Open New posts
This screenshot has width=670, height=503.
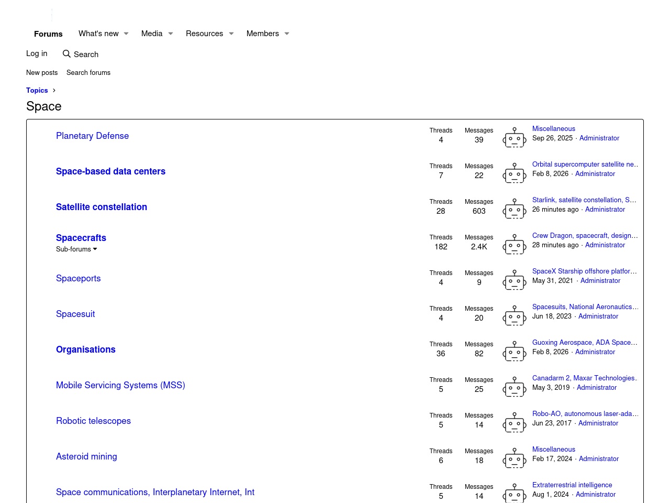[42, 73]
